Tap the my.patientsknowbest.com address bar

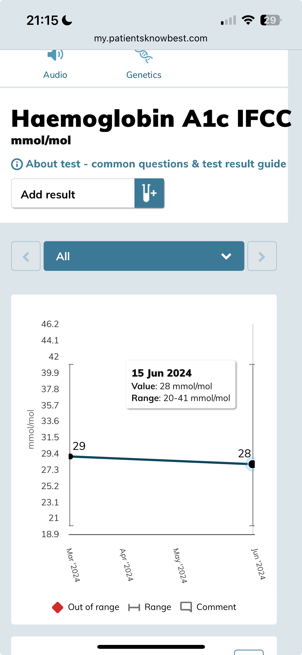[x=151, y=38]
